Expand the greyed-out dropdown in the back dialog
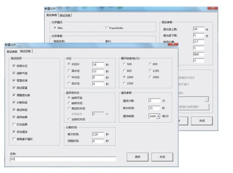 pos(207,99)
